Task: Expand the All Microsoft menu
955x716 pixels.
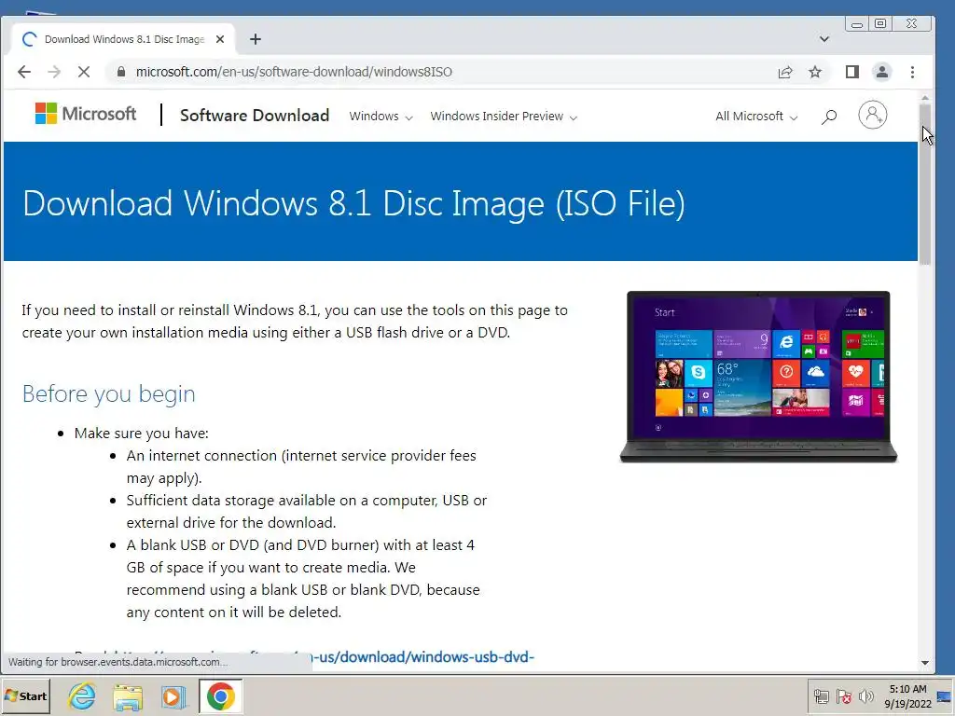Action: click(756, 117)
